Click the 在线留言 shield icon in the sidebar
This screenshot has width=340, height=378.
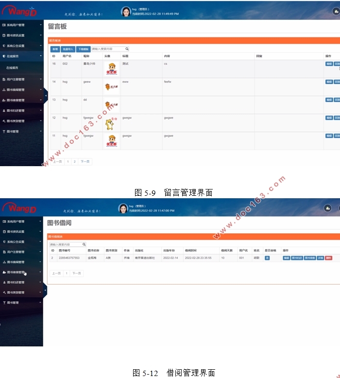[4, 56]
